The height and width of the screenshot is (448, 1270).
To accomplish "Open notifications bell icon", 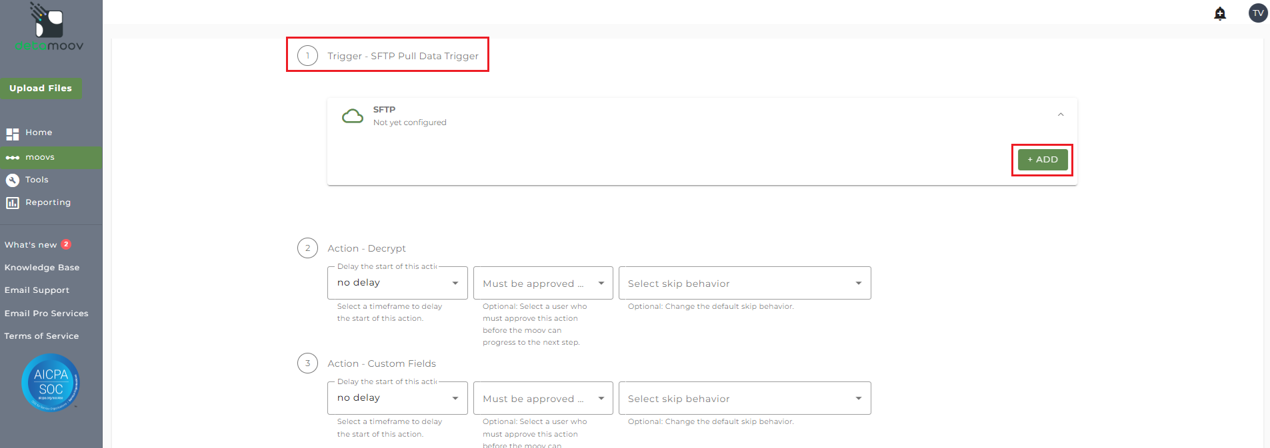I will 1220,13.
